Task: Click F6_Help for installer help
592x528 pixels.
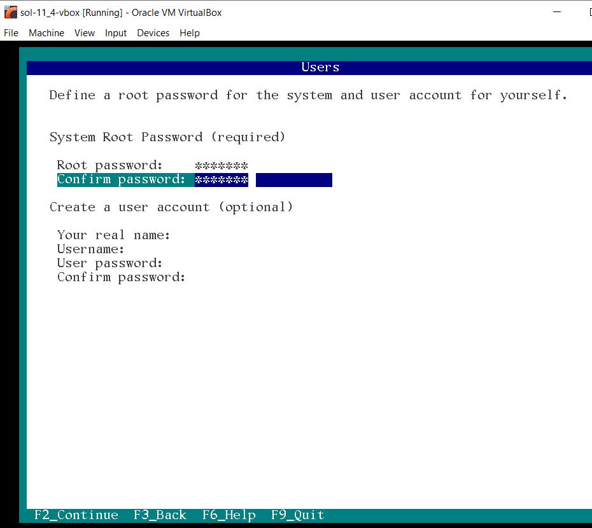Action: pos(229,515)
